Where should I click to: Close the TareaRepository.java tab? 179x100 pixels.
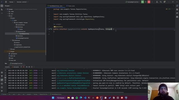64,6
